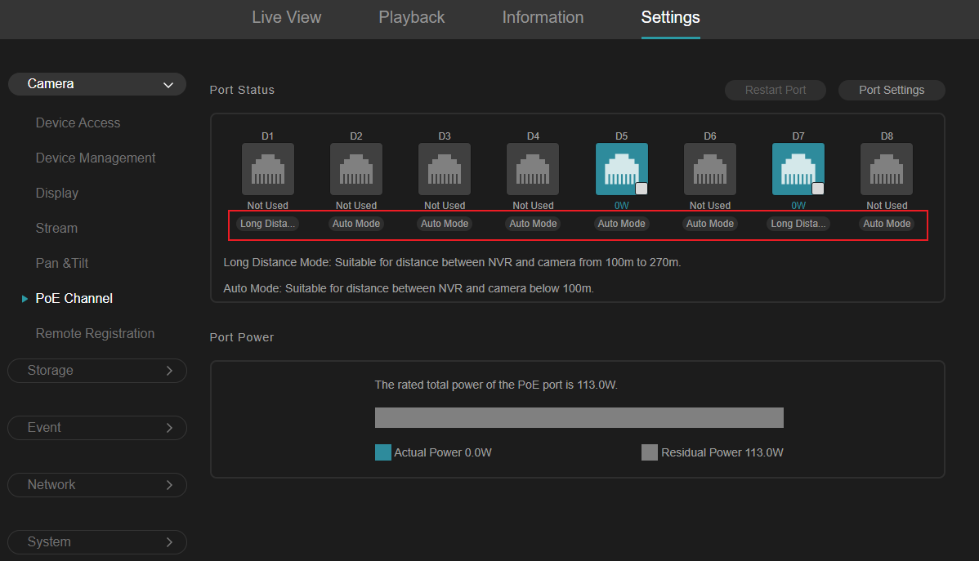Click the Residual Power 113.0W label
Image resolution: width=979 pixels, height=561 pixels.
(x=722, y=452)
